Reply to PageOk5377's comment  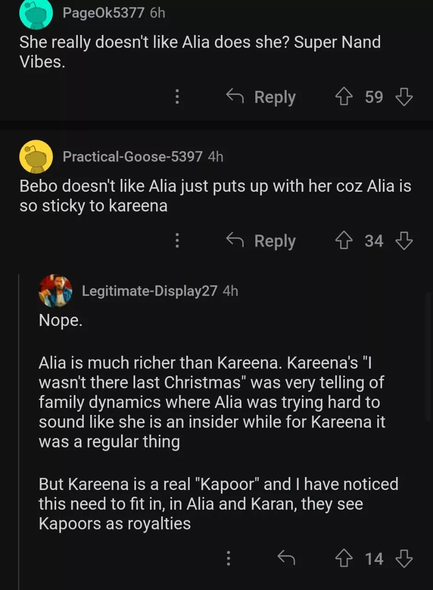(261, 97)
